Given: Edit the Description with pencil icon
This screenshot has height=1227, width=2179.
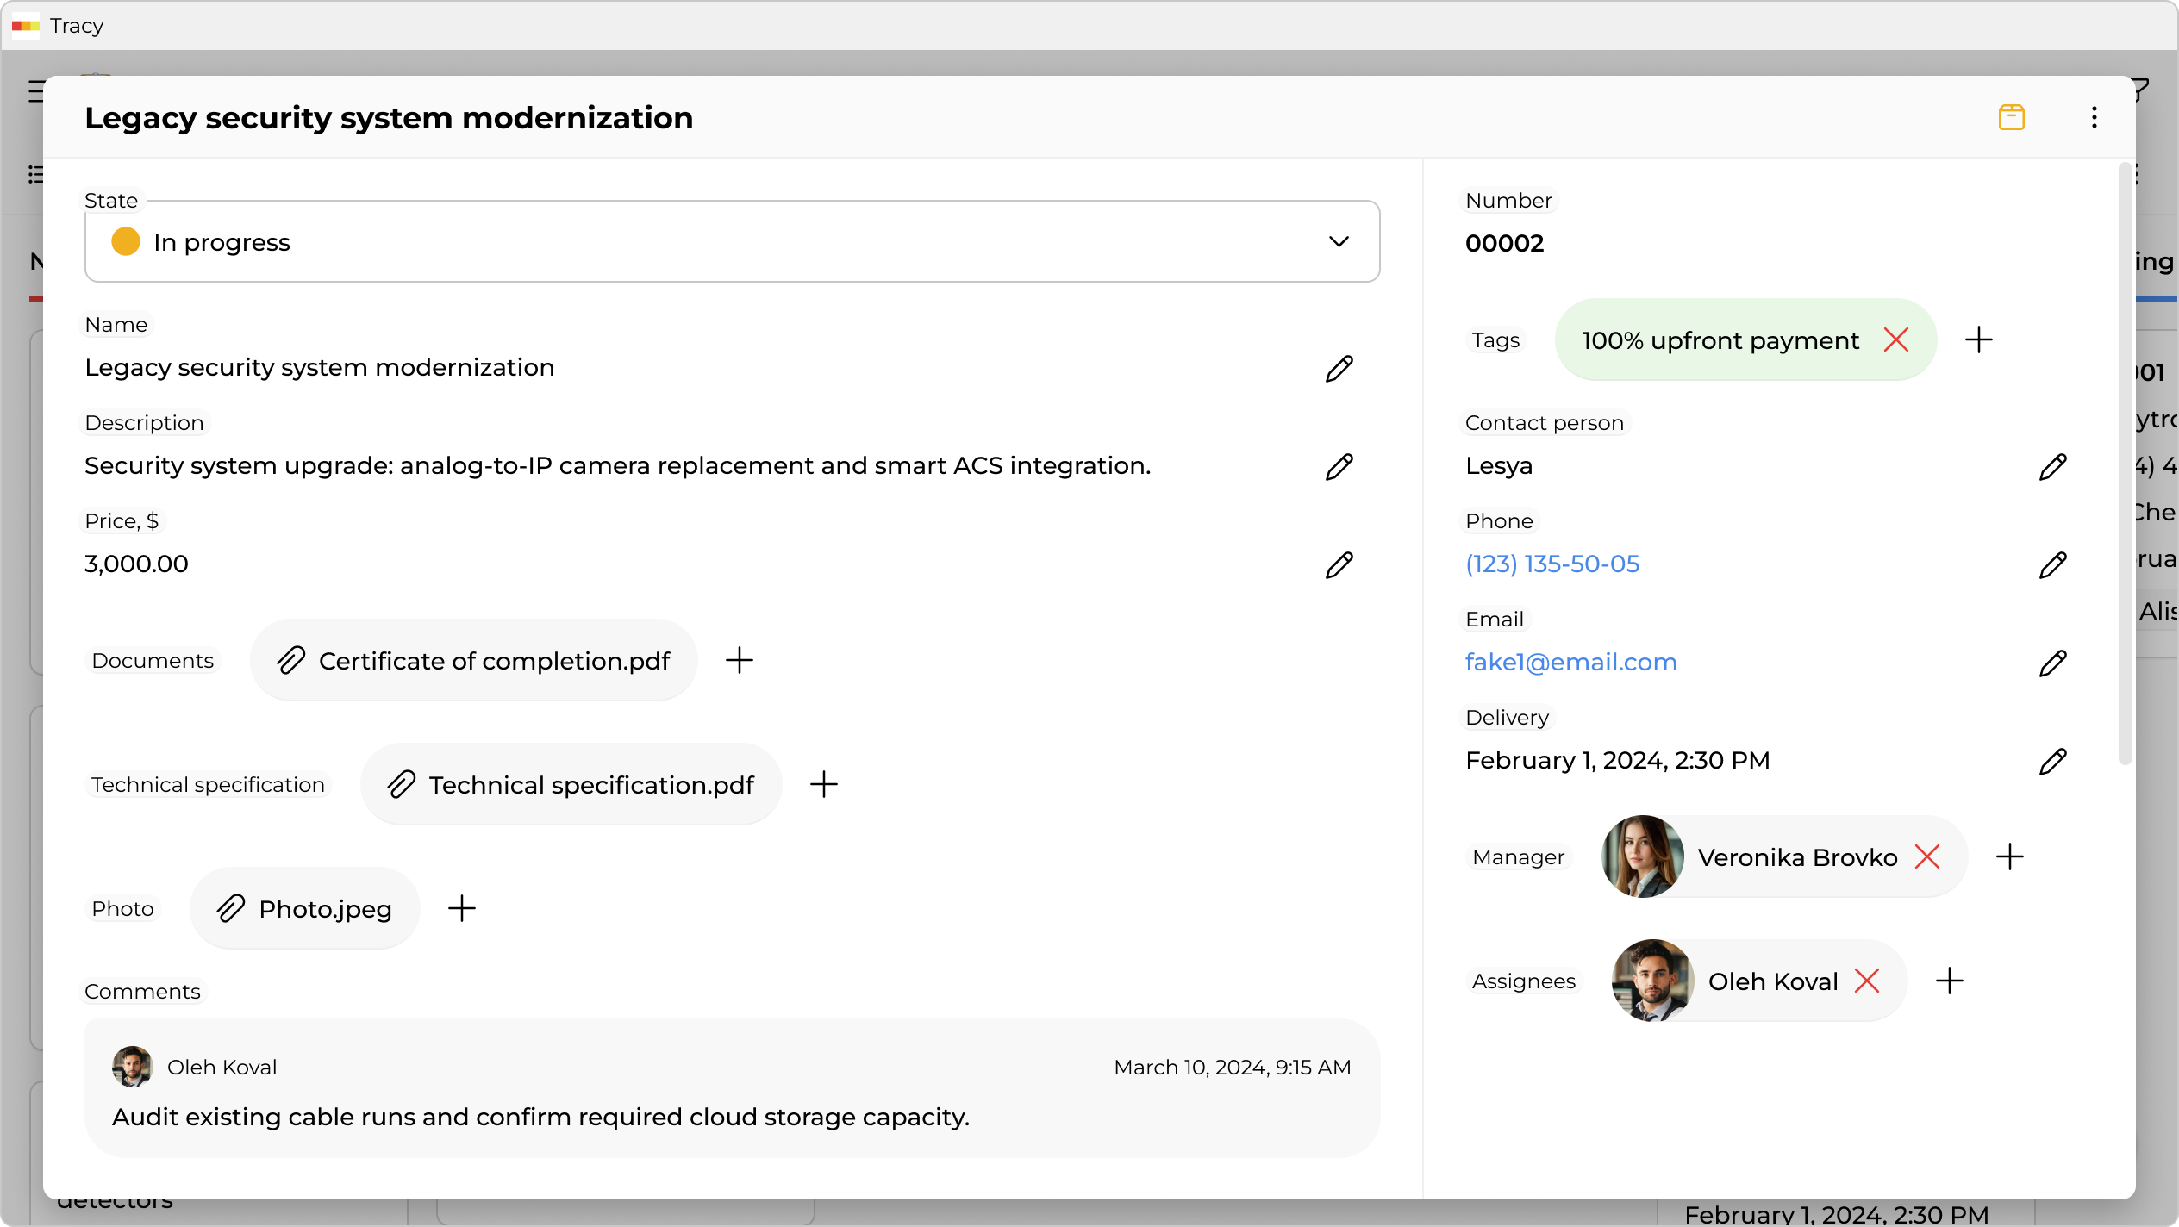Looking at the screenshot, I should click(1339, 467).
